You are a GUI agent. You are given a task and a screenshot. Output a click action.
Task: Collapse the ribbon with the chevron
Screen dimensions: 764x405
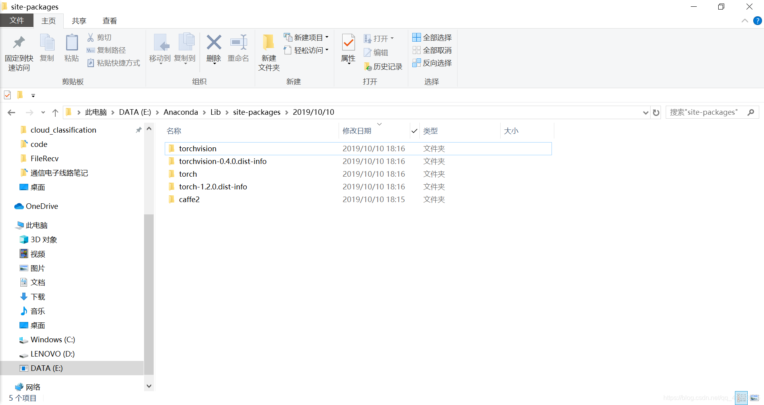[745, 21]
